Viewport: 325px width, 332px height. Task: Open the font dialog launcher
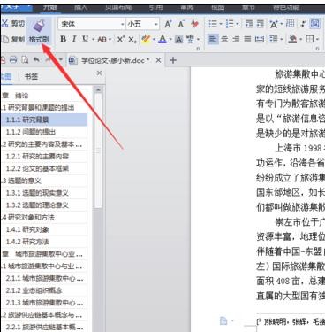[x=199, y=49]
